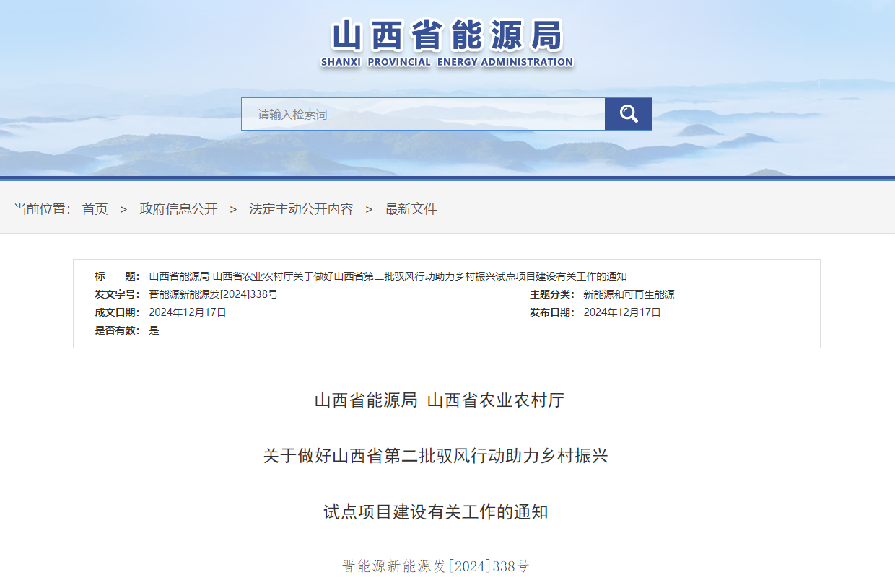Click the magnifier search button

(628, 114)
